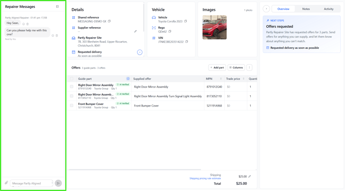345x191 pixels.
Task: Open the Shipping pricing rule estimate link
Action: [205, 179]
